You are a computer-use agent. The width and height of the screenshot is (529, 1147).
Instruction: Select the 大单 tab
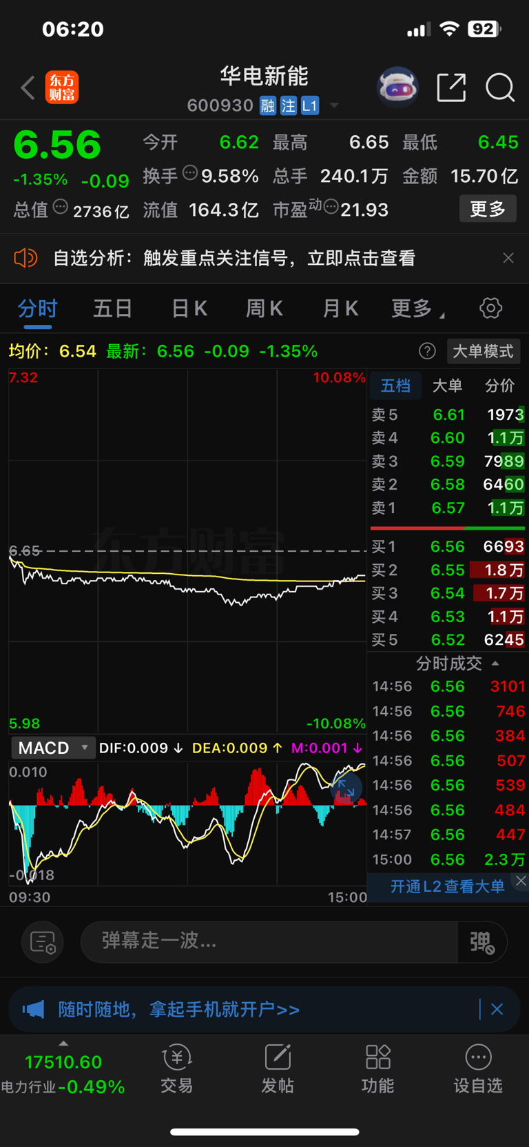click(x=447, y=386)
